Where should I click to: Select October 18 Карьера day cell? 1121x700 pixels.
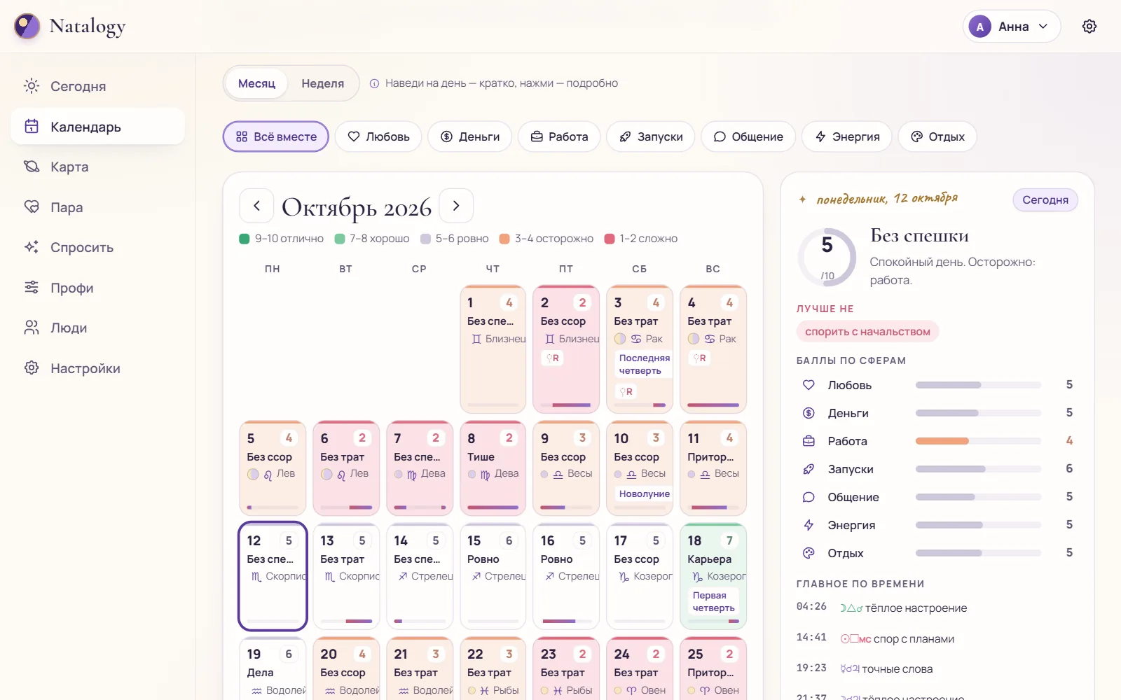pyautogui.click(x=713, y=576)
